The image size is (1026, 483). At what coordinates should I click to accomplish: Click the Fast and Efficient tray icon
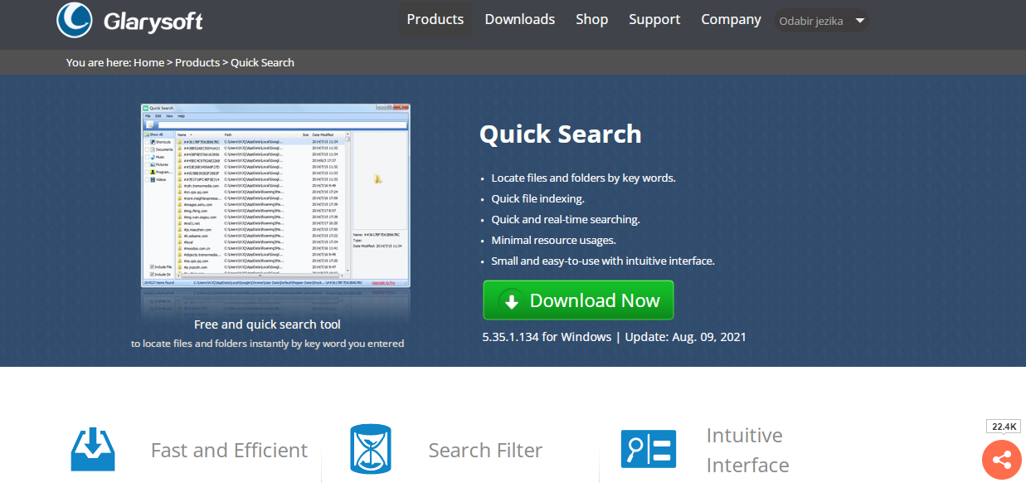coord(93,449)
